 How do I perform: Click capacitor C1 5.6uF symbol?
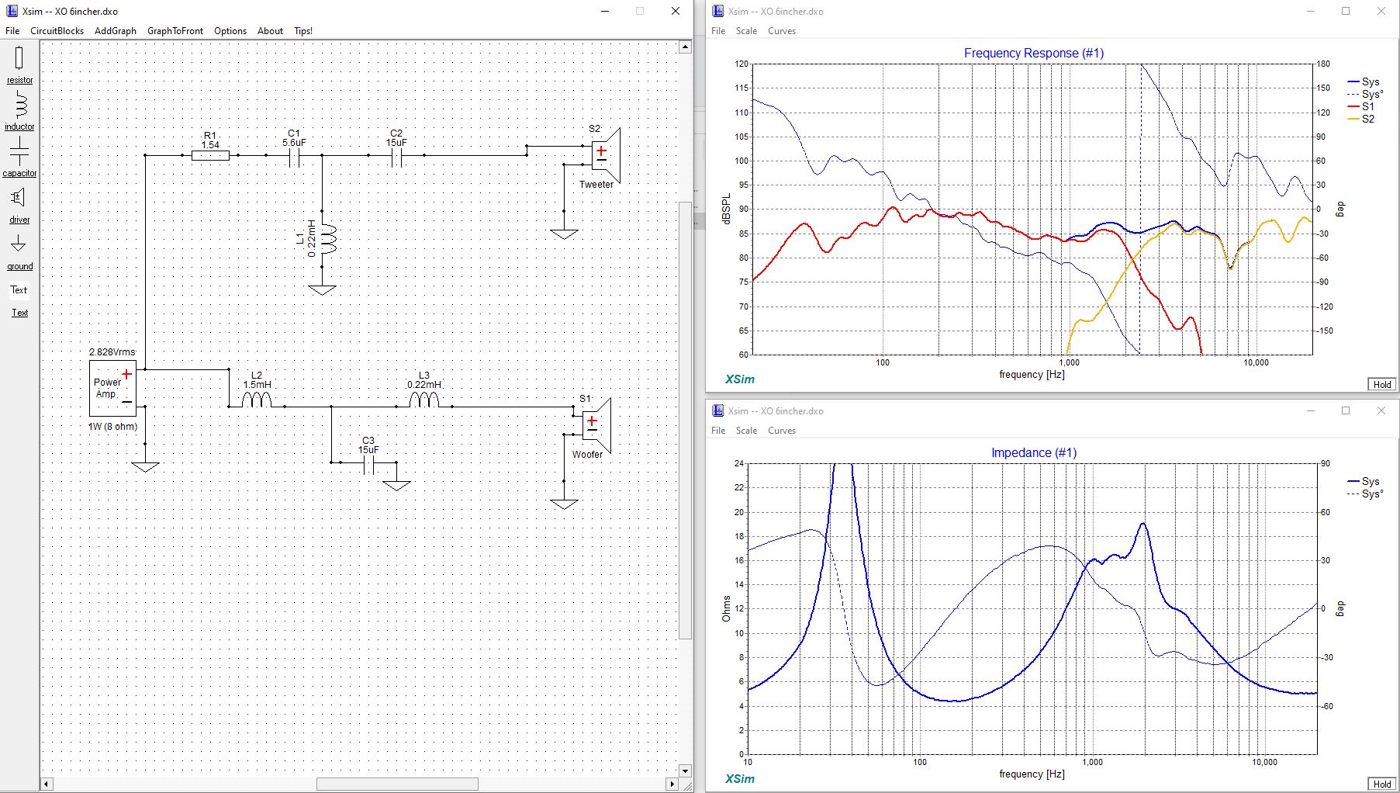294,159
